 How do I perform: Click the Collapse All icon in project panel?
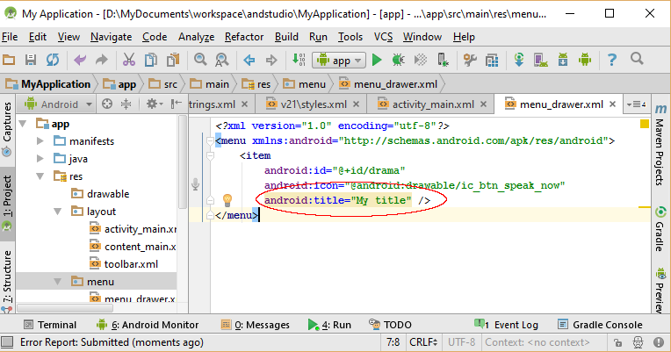tap(126, 104)
